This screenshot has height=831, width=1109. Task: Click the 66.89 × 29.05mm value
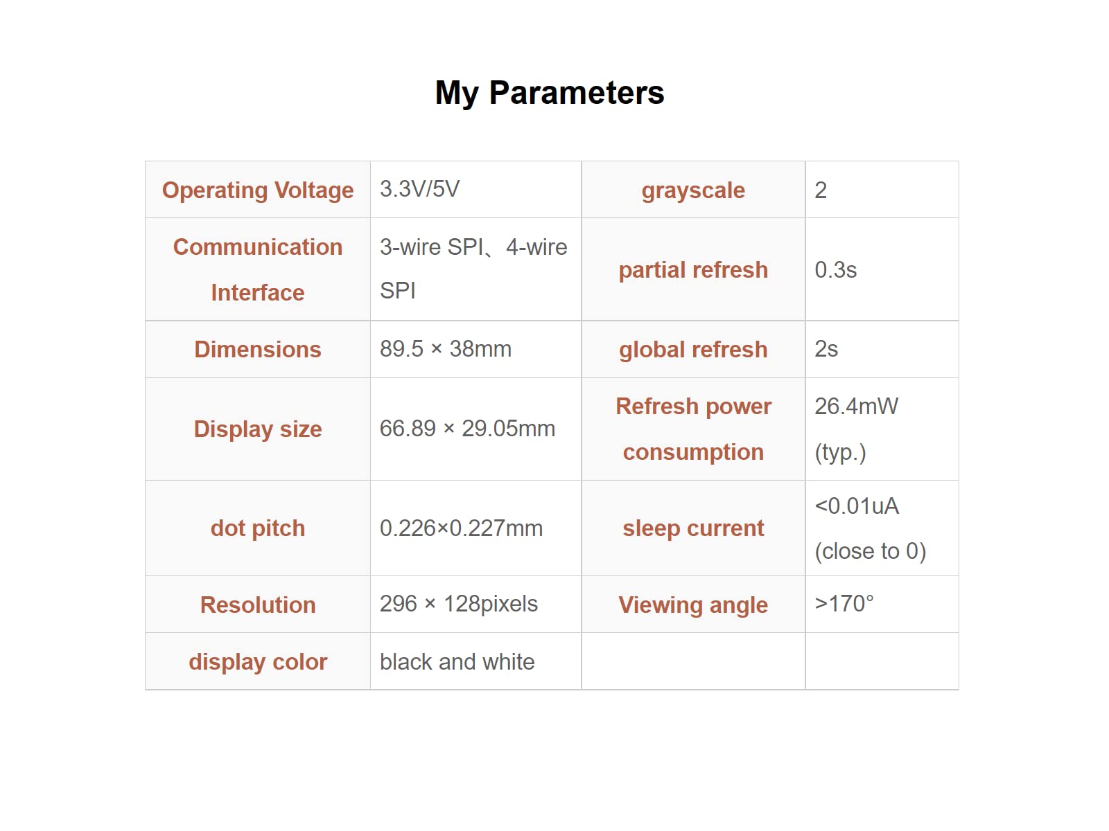467,429
